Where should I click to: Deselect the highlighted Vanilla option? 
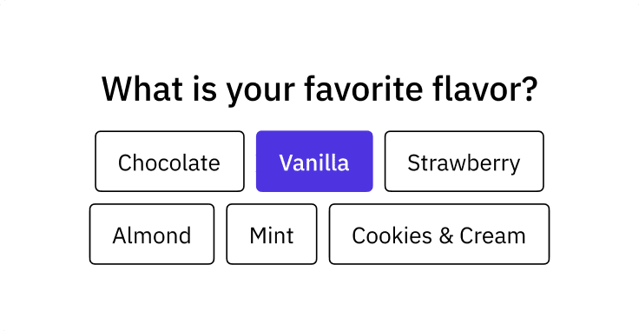[314, 161]
